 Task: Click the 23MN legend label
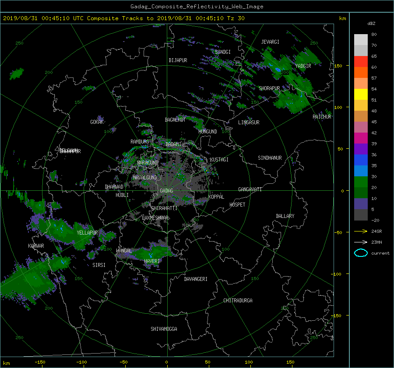376,242
